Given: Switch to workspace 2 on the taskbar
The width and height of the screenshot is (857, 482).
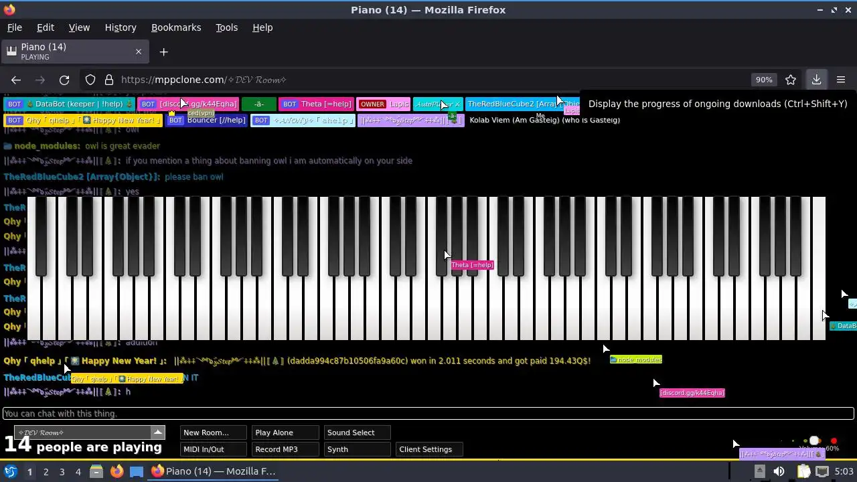Looking at the screenshot, I should 46,471.
